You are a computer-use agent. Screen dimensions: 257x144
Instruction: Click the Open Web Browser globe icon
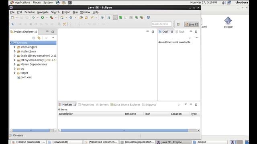[x=102, y=18]
